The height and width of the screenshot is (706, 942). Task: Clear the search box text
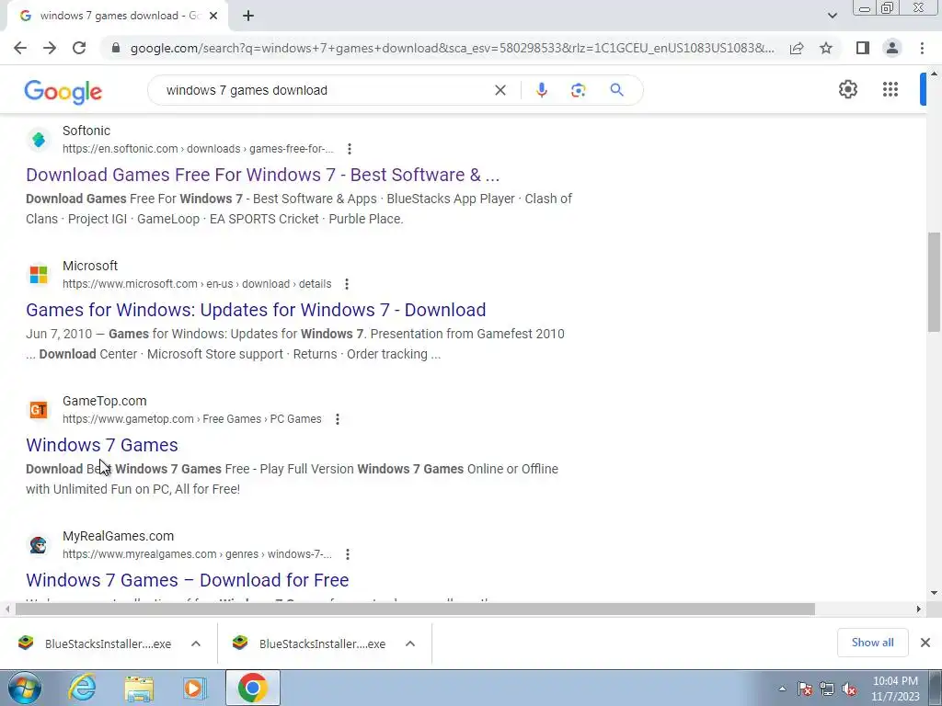pos(500,90)
